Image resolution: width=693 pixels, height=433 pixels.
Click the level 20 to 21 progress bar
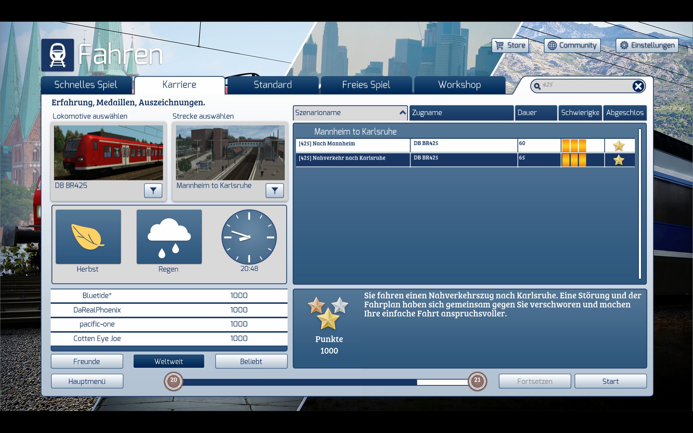tap(325, 382)
